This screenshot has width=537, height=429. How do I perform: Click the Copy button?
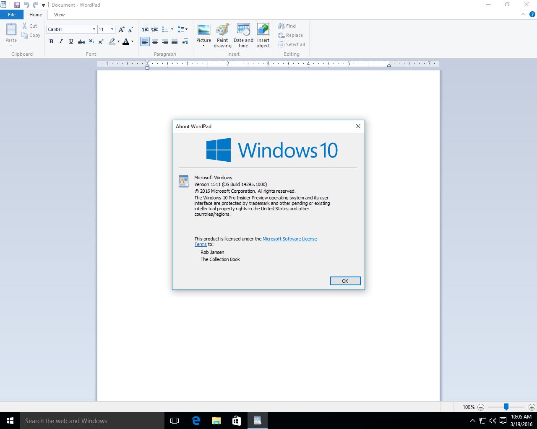[31, 35]
